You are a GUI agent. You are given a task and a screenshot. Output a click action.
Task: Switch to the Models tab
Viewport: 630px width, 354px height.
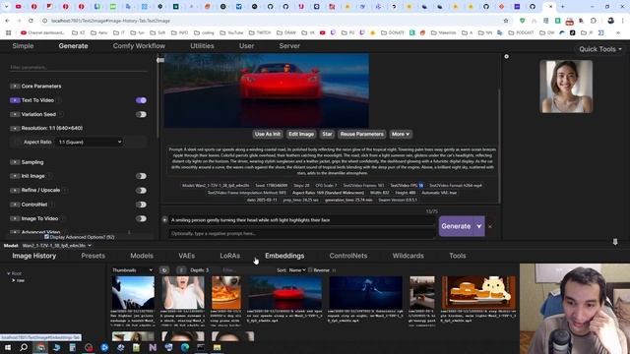click(142, 256)
